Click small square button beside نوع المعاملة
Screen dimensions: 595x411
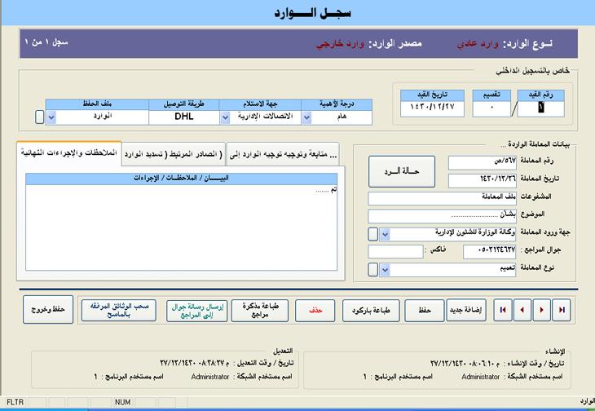point(373,269)
